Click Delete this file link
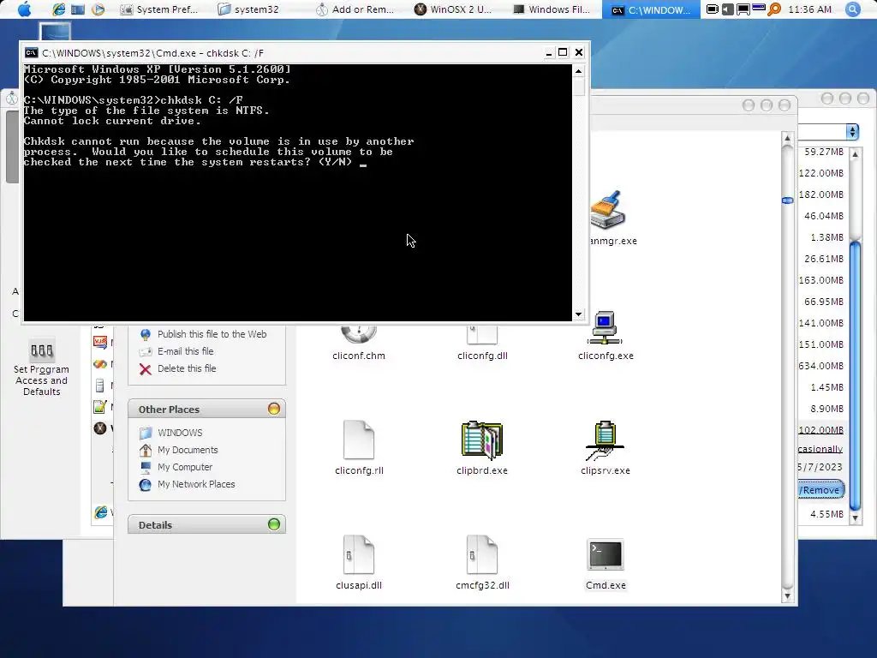Screen dimensions: 877x658 pos(187,368)
